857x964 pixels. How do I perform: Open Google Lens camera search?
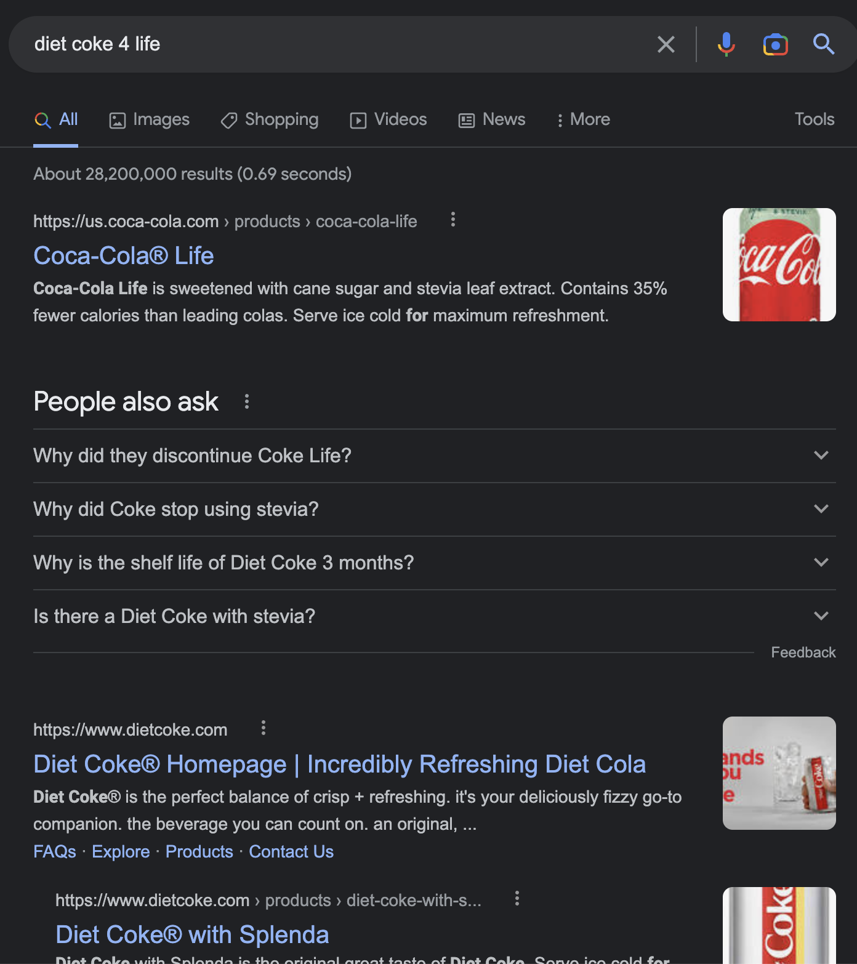point(776,44)
